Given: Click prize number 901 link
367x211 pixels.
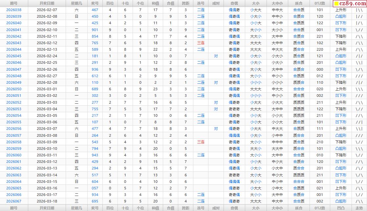Looking at the screenshot, I should [x=95, y=30].
